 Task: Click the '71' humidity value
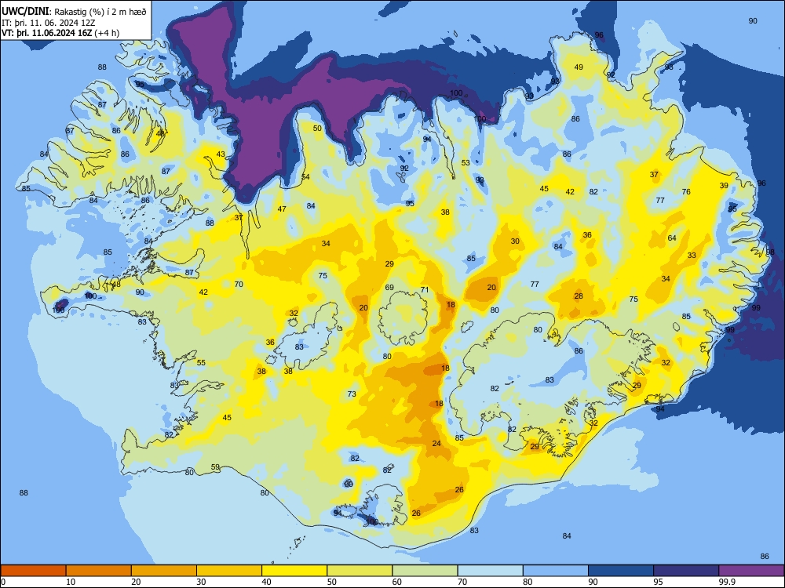425,289
